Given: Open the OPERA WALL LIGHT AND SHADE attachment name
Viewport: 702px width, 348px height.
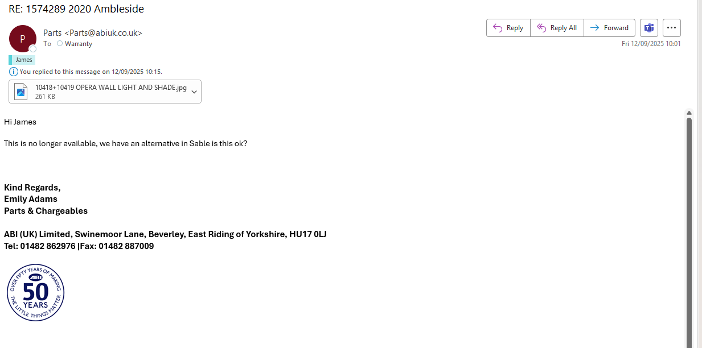Looking at the screenshot, I should coord(110,88).
